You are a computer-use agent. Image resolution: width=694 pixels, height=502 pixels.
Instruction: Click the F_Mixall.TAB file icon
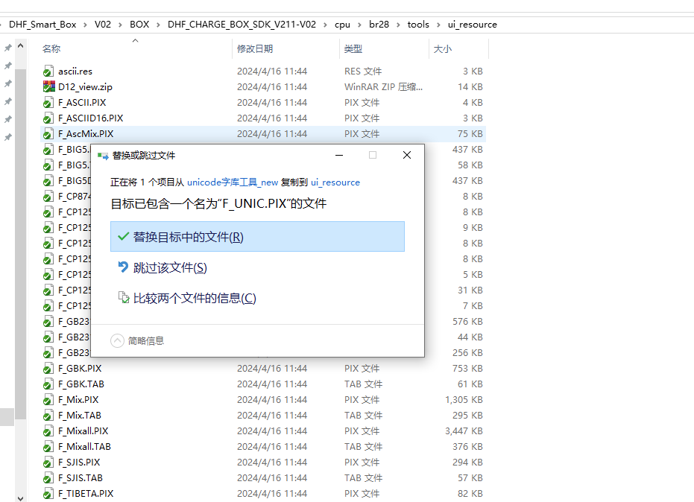(x=48, y=447)
